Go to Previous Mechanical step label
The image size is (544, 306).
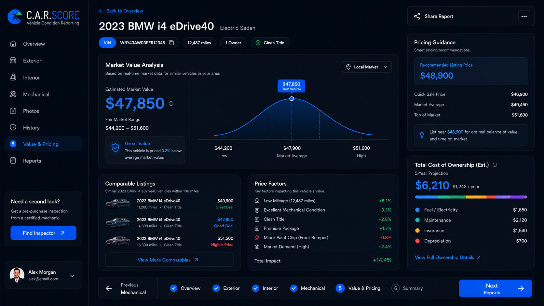click(133, 289)
